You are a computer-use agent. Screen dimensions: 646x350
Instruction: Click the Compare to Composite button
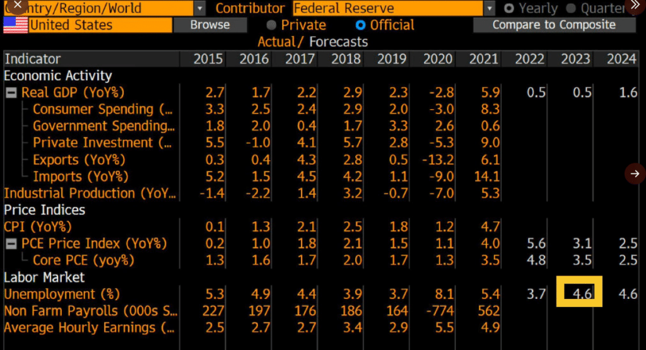pos(554,25)
